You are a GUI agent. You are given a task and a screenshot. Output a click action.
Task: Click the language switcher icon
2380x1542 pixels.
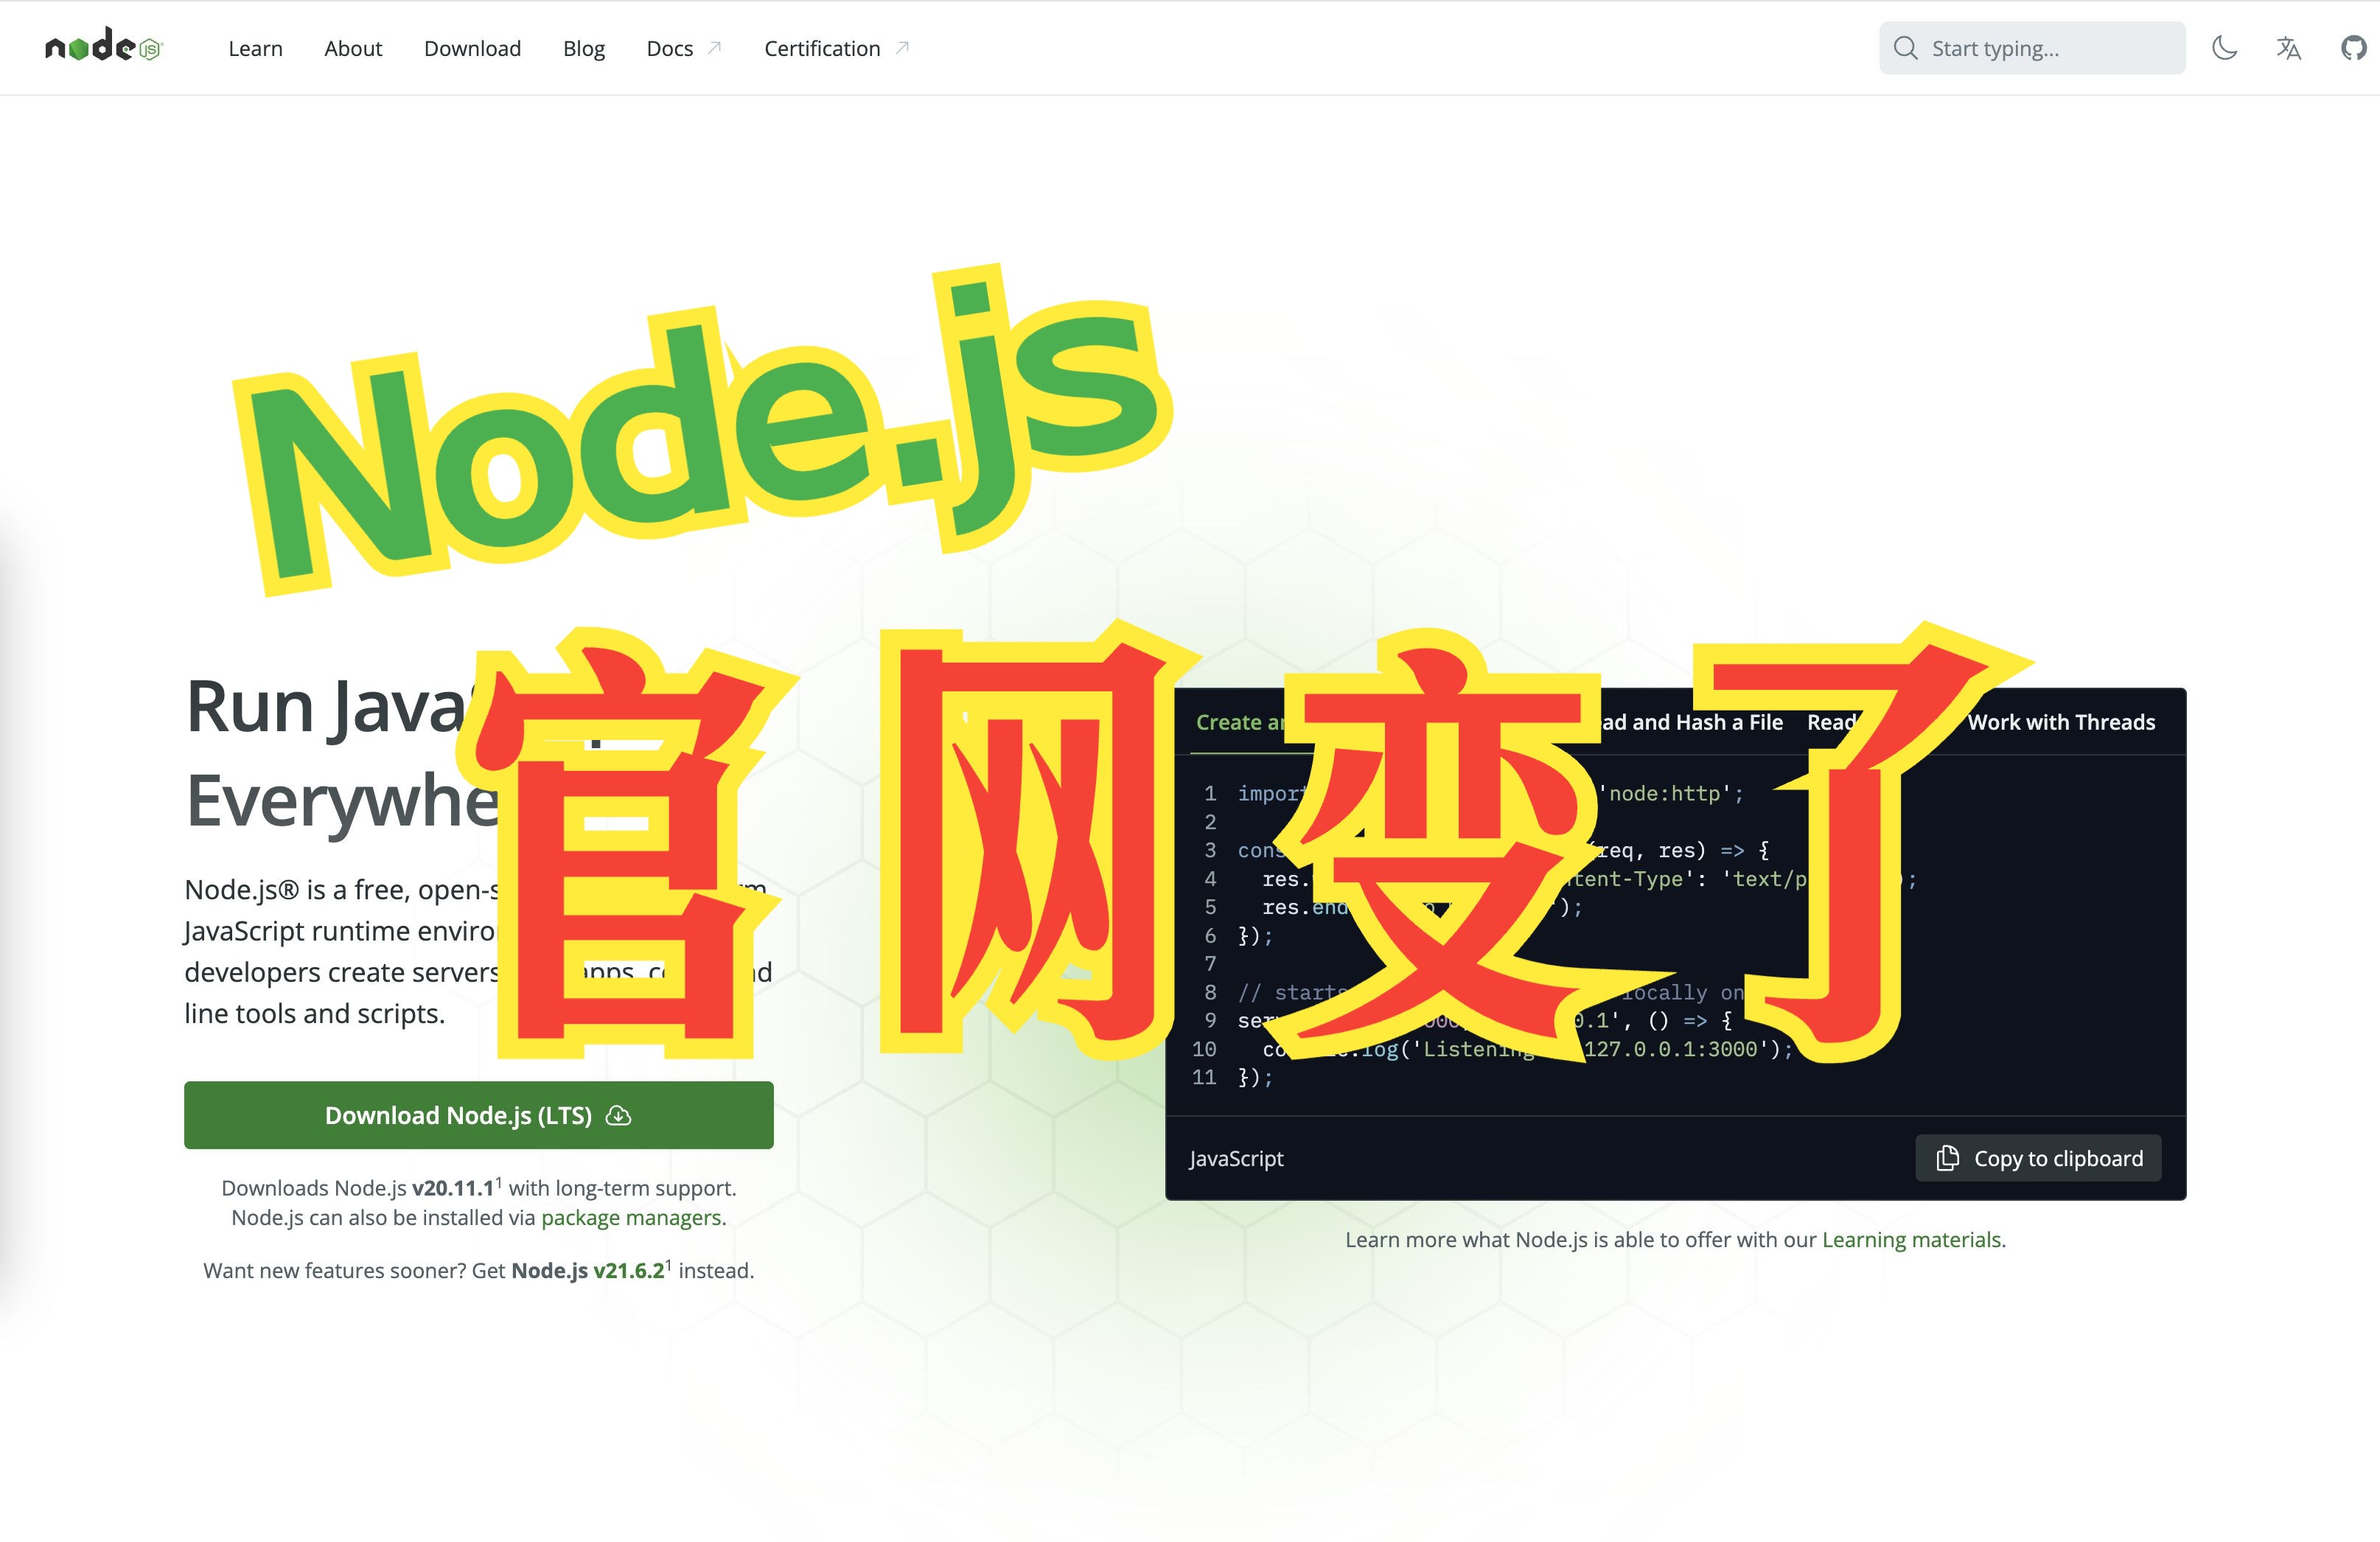tap(2286, 49)
